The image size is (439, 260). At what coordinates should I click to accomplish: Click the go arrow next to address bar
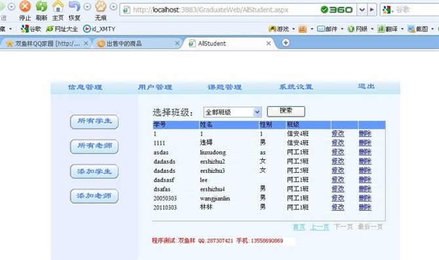coord(372,10)
